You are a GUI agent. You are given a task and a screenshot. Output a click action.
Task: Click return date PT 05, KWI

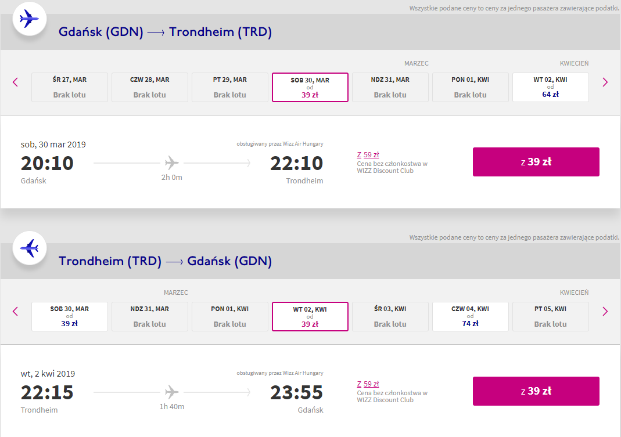550,316
